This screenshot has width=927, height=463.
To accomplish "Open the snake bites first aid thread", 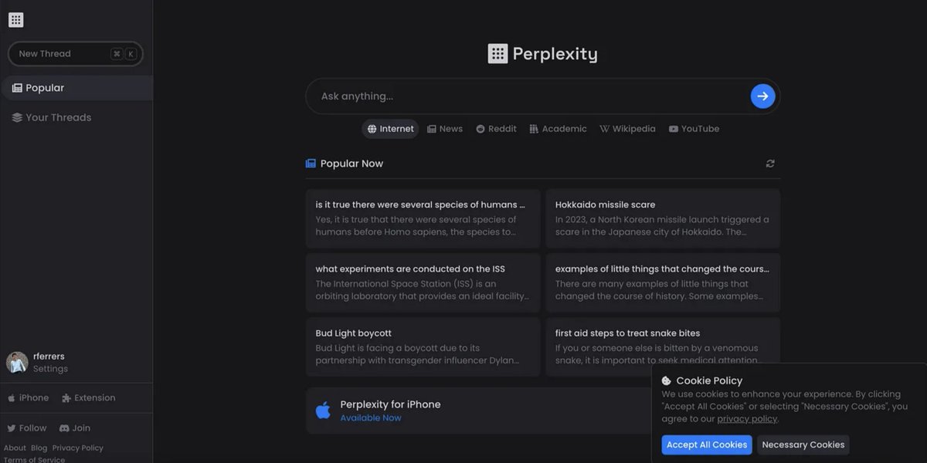I will (x=663, y=346).
